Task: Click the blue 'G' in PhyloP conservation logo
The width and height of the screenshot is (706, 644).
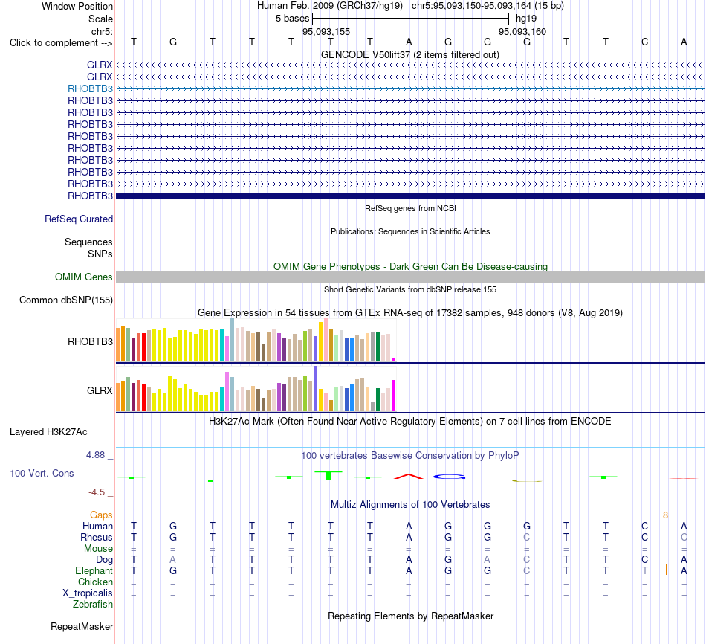Action: click(x=449, y=477)
